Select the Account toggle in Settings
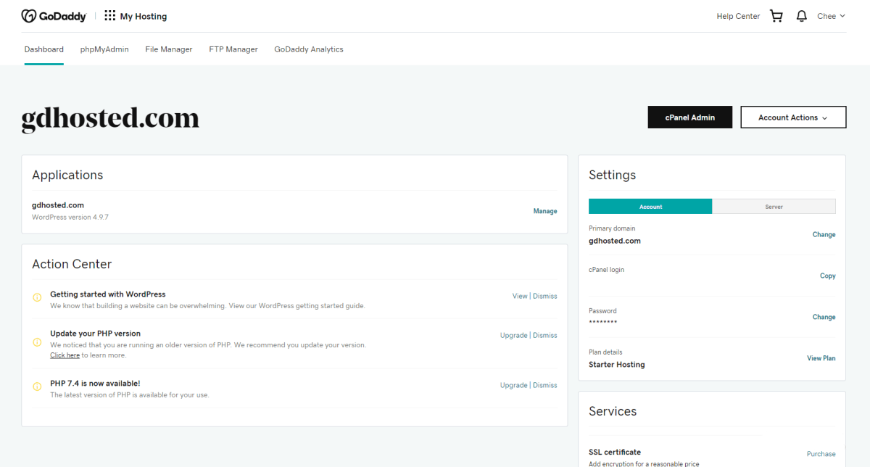This screenshot has width=870, height=467. point(650,207)
